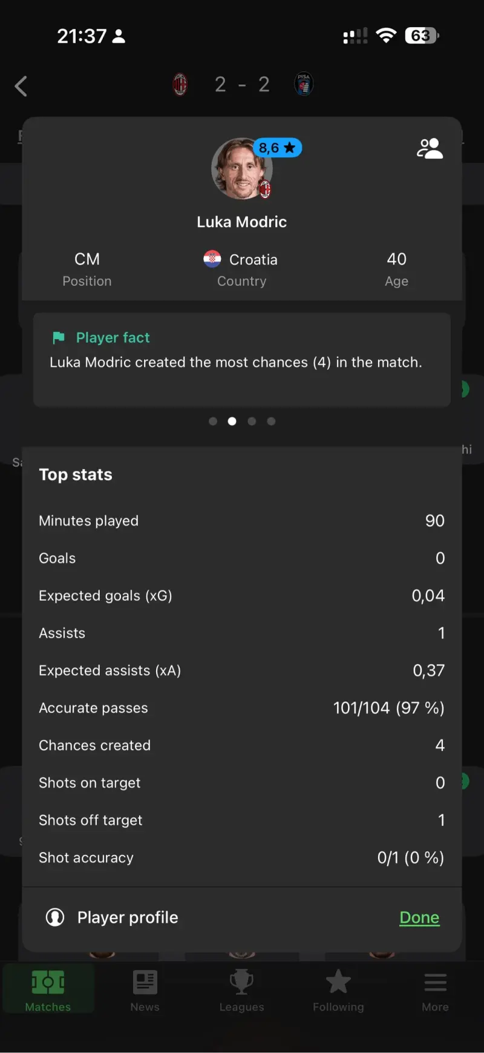Open the Matches tab icon
The height and width of the screenshot is (1053, 484).
(48, 983)
